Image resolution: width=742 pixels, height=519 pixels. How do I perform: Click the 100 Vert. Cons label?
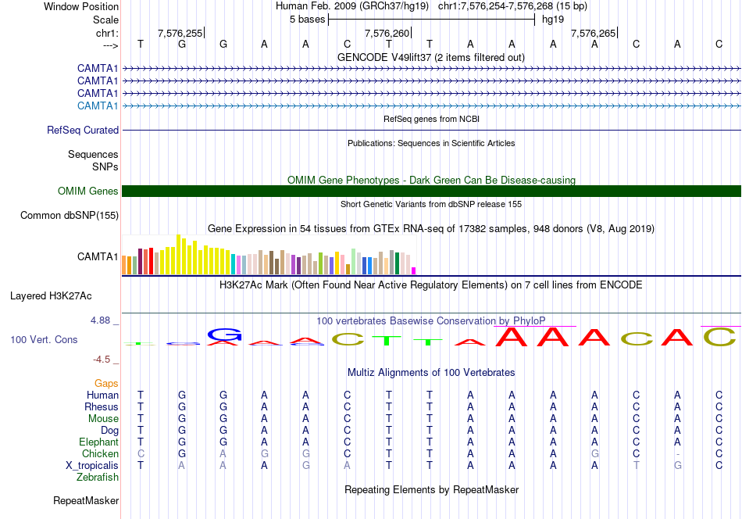pyautogui.click(x=44, y=339)
